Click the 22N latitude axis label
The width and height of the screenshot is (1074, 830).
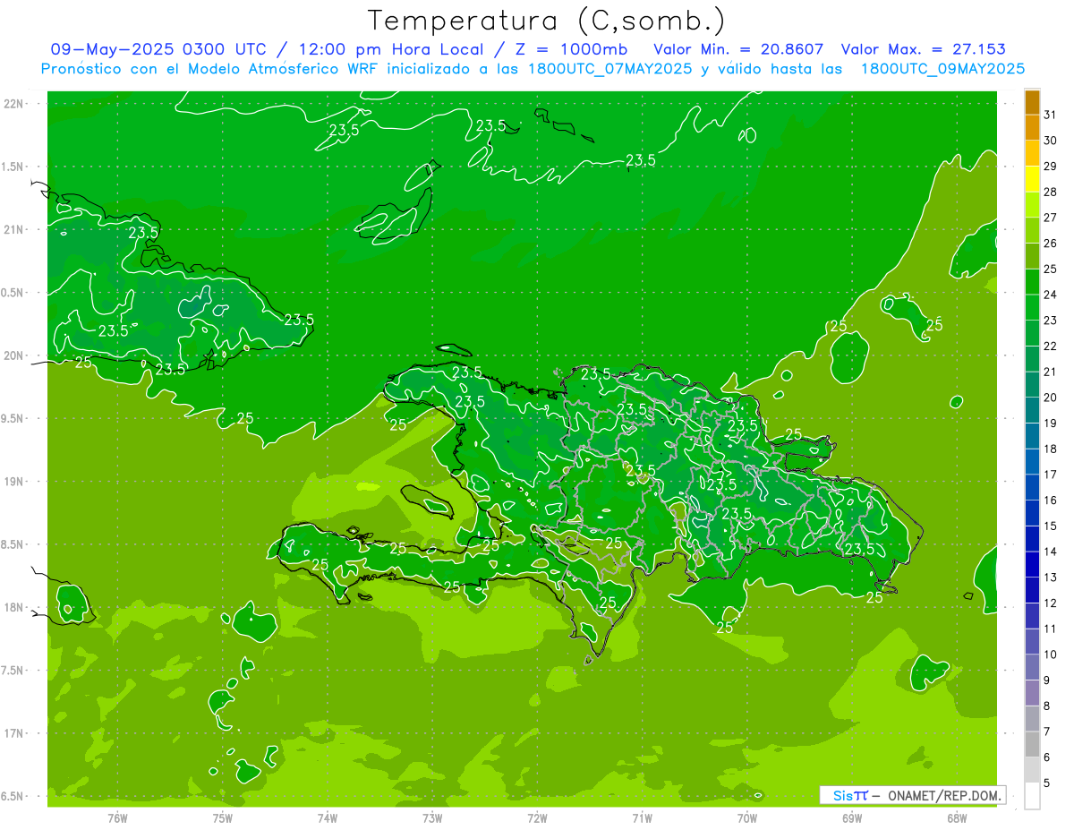tap(14, 104)
